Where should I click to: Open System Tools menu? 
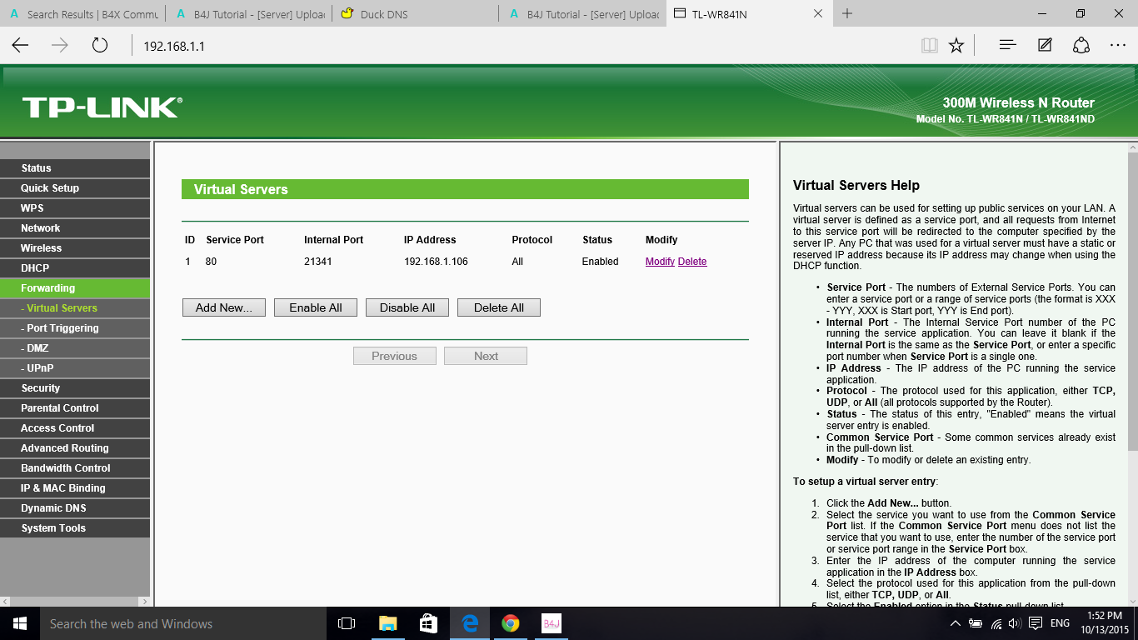point(75,528)
